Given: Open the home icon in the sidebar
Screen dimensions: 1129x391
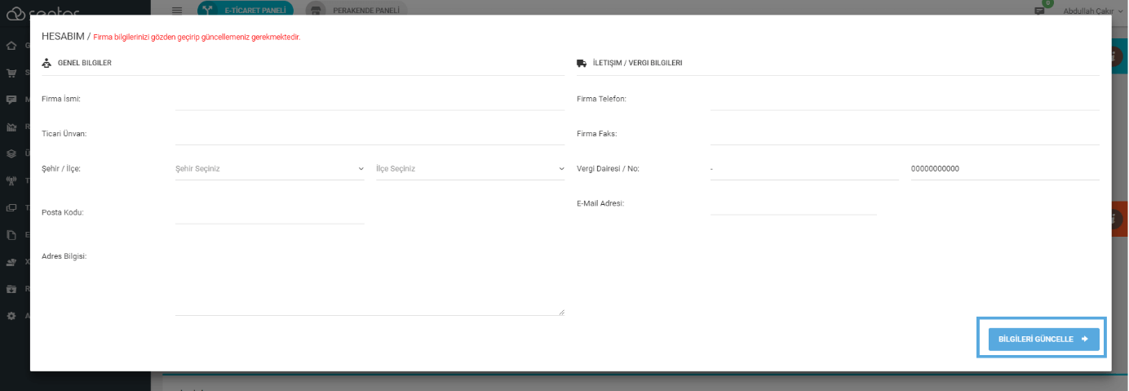Looking at the screenshot, I should [x=11, y=45].
